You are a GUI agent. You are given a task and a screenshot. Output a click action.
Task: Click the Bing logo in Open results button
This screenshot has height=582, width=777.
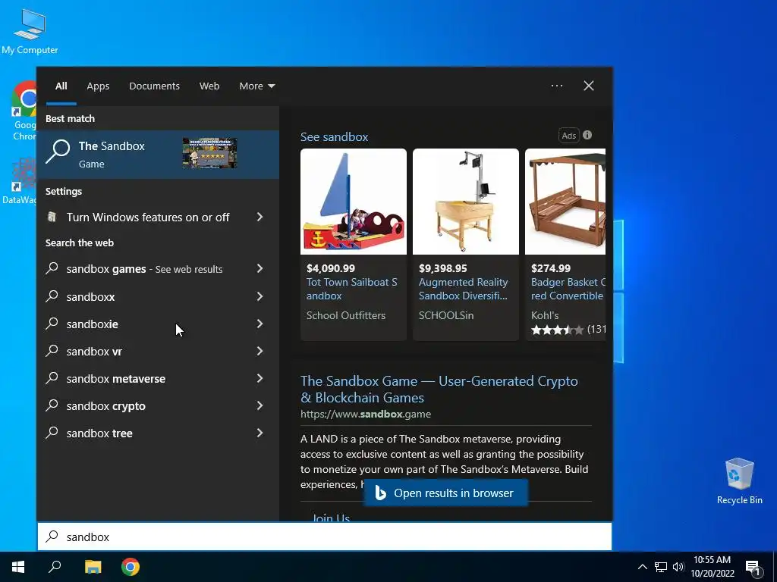click(x=380, y=493)
